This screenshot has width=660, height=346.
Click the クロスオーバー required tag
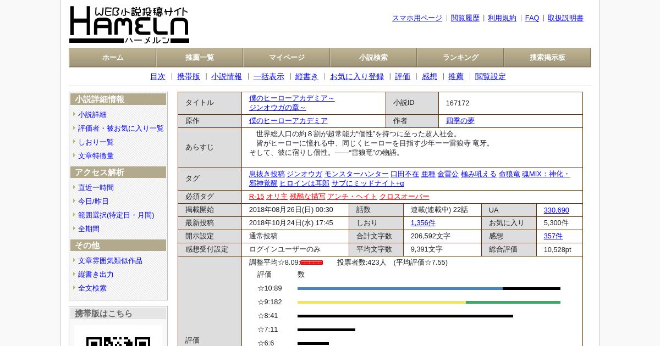[x=404, y=197]
